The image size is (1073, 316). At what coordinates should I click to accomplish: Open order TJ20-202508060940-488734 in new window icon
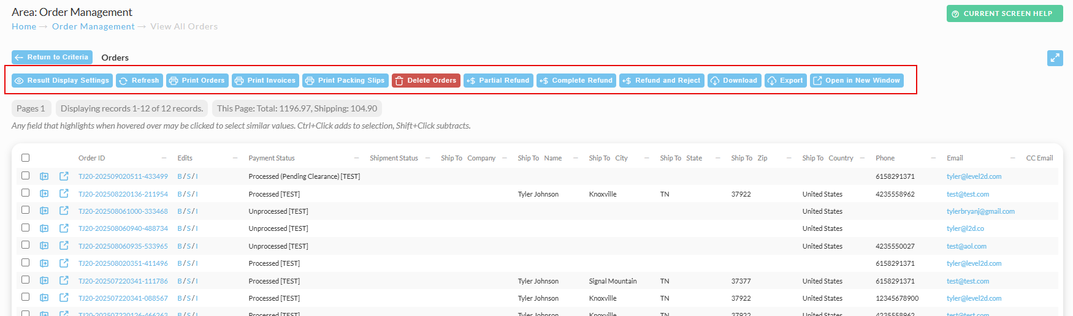(x=64, y=228)
